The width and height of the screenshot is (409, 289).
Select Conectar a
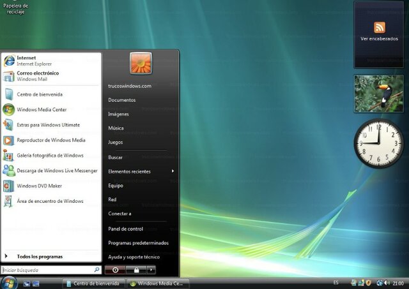[120, 214]
